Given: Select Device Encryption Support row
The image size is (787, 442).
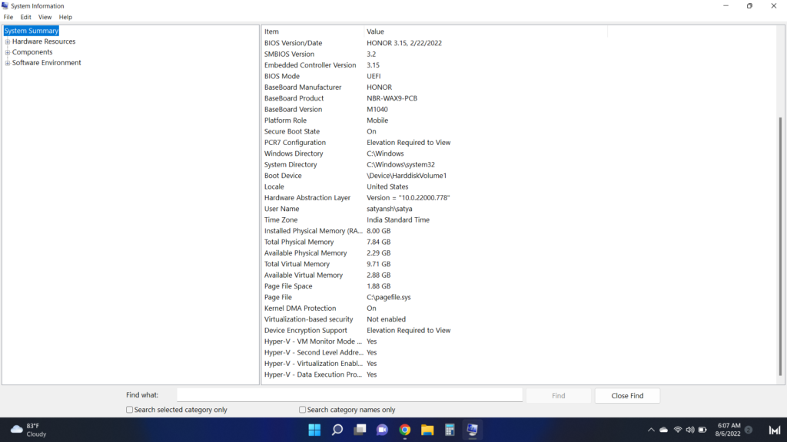Looking at the screenshot, I should pos(435,330).
